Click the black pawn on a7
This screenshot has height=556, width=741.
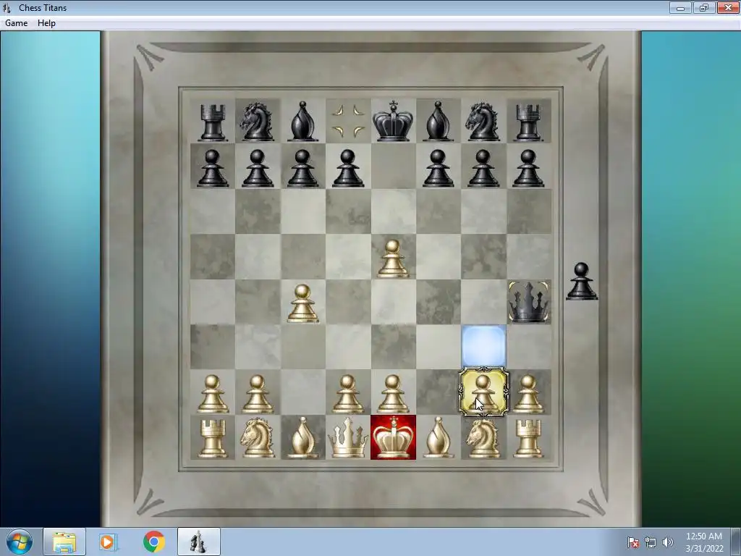pos(212,168)
